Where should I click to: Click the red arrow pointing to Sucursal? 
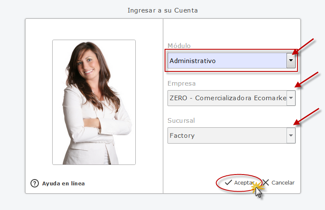[306, 117]
